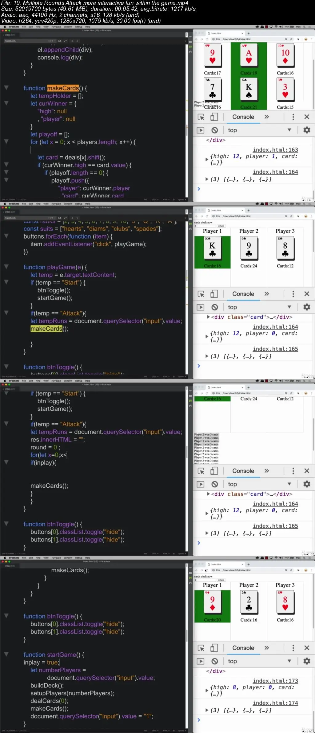Open the Brackets File menu in the first frame
The width and height of the screenshot is (315, 733).
pyautogui.click(x=24, y=27)
